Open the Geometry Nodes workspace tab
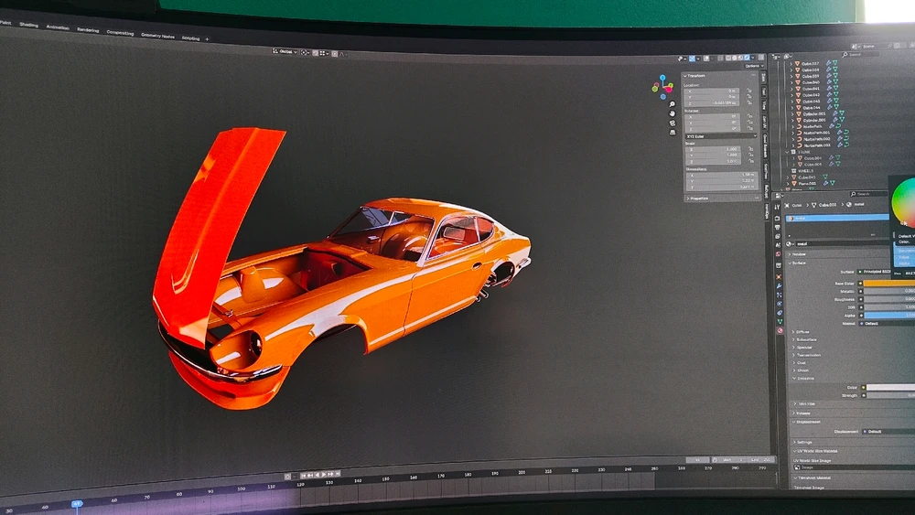The image size is (915, 515). (156, 36)
